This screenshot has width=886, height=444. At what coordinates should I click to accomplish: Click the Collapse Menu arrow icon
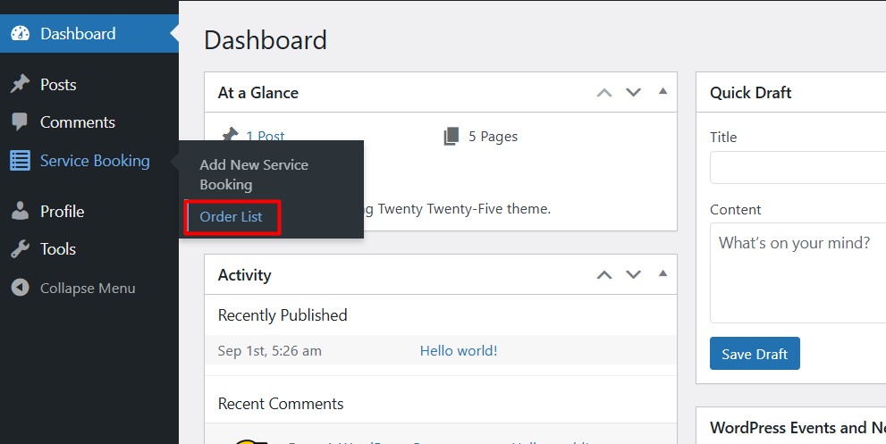click(x=20, y=289)
